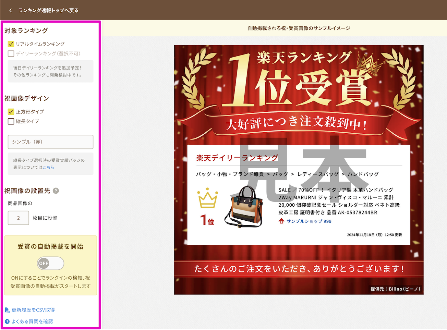Click the FAQ question mark icon
447x330 pixels.
[x=7, y=321]
